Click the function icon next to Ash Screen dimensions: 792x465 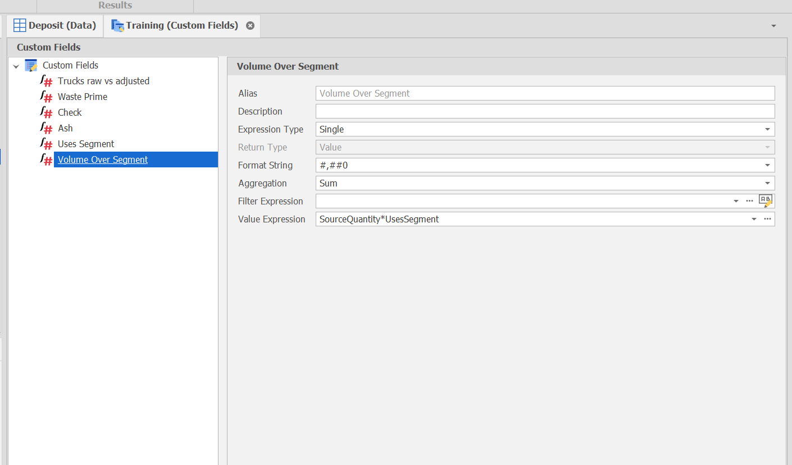[47, 128]
